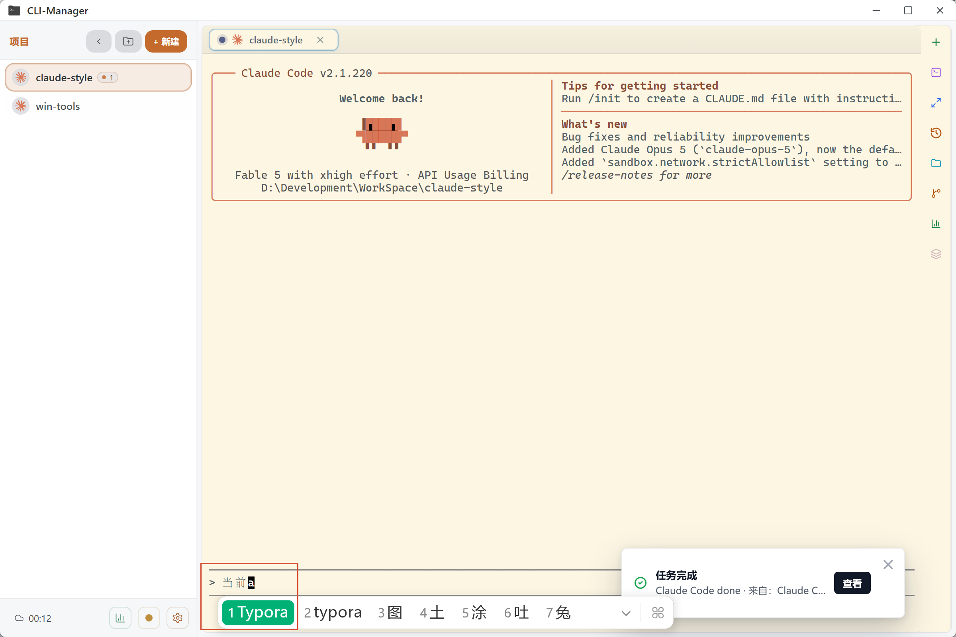Choose IME candidate 7 兔

click(x=558, y=612)
